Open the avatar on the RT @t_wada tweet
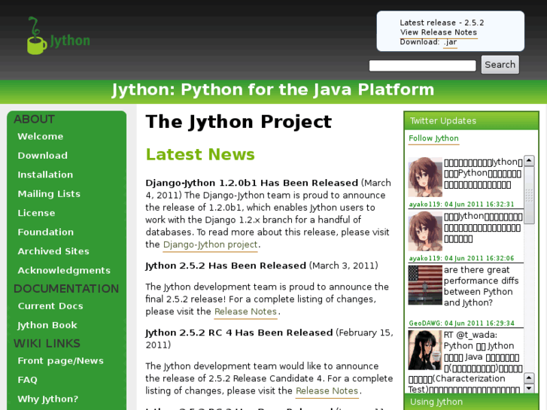 tap(425, 350)
